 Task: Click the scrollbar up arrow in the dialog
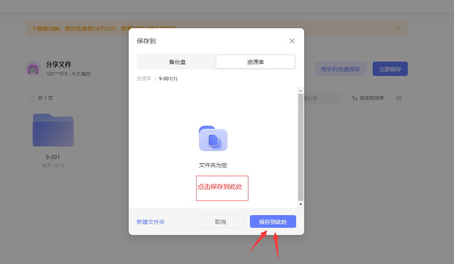[x=301, y=91]
